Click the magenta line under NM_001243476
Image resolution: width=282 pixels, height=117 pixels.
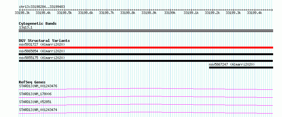(146, 89)
